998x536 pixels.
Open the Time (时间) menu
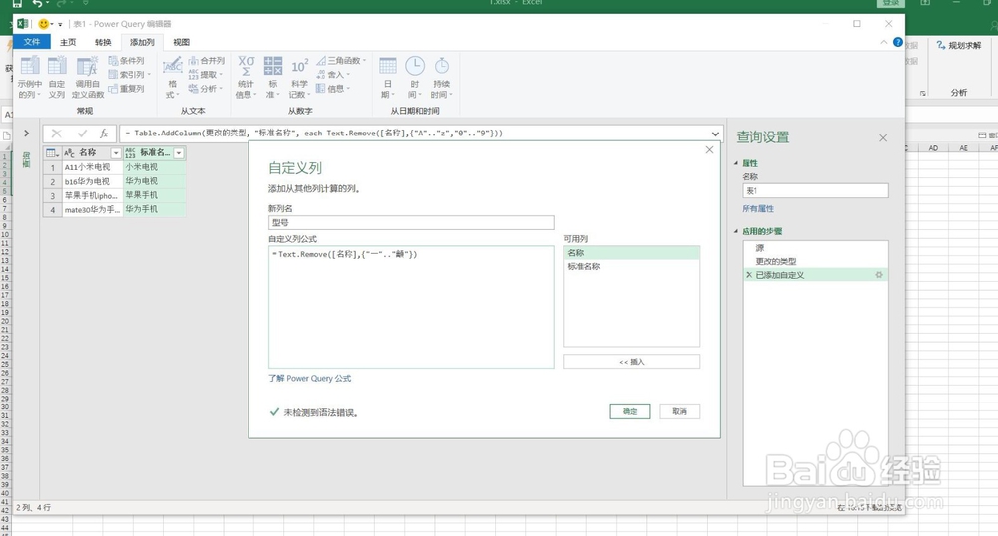click(415, 77)
